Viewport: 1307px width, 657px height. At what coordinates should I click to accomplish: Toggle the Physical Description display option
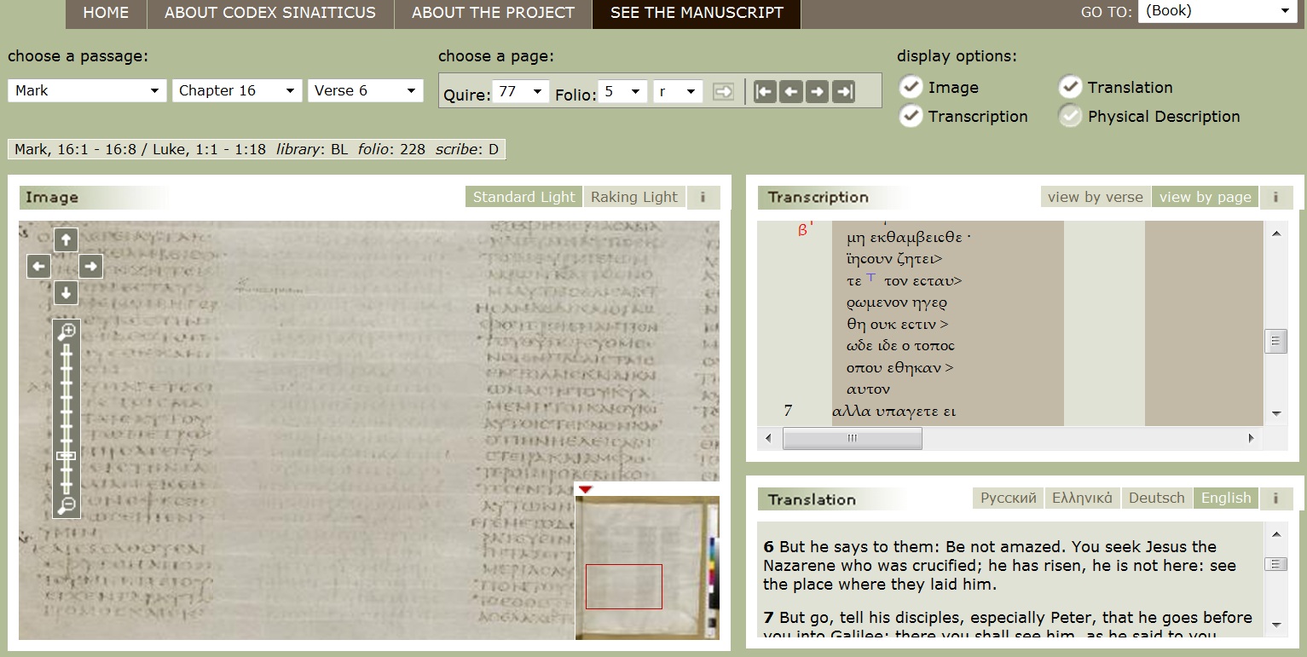tap(1070, 116)
